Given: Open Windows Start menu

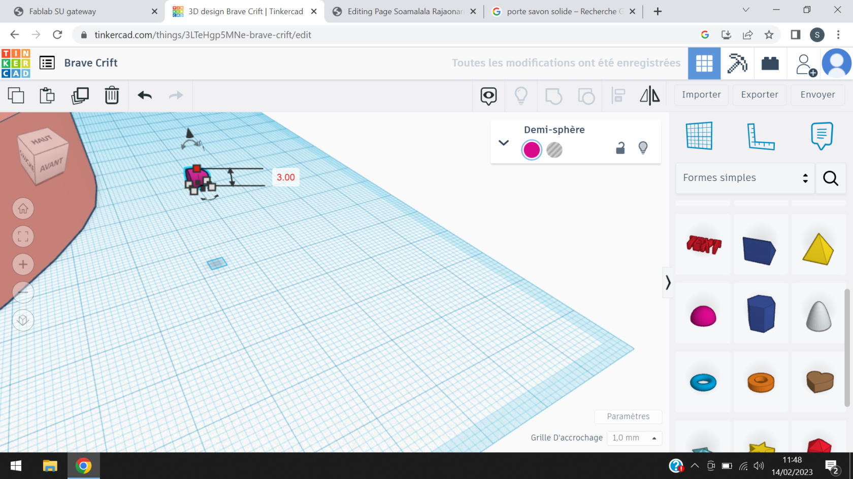Looking at the screenshot, I should point(16,466).
